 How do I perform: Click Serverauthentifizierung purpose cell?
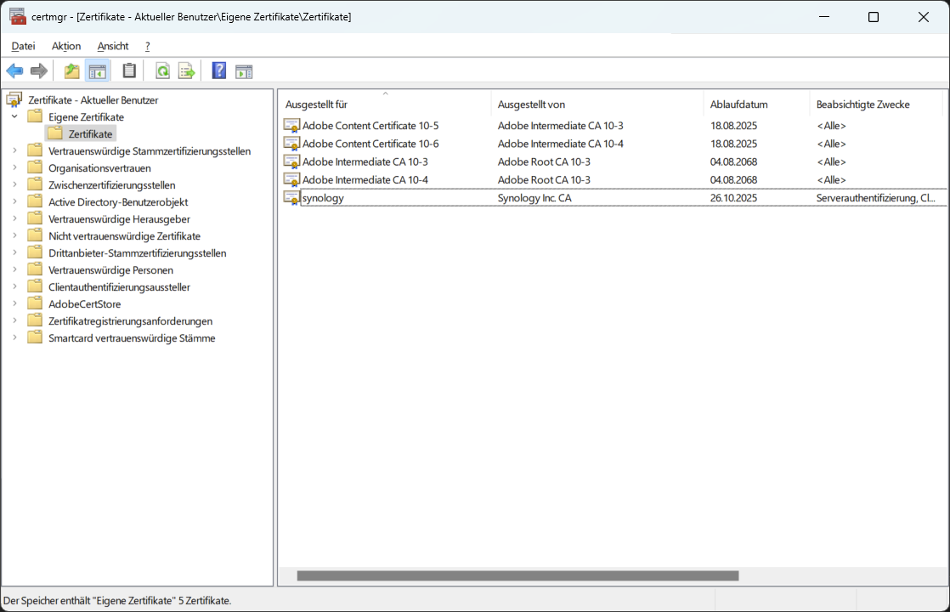[x=875, y=198]
